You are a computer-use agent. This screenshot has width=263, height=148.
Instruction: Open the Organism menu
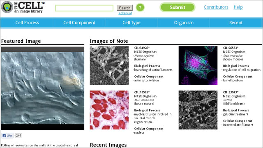point(184,23)
